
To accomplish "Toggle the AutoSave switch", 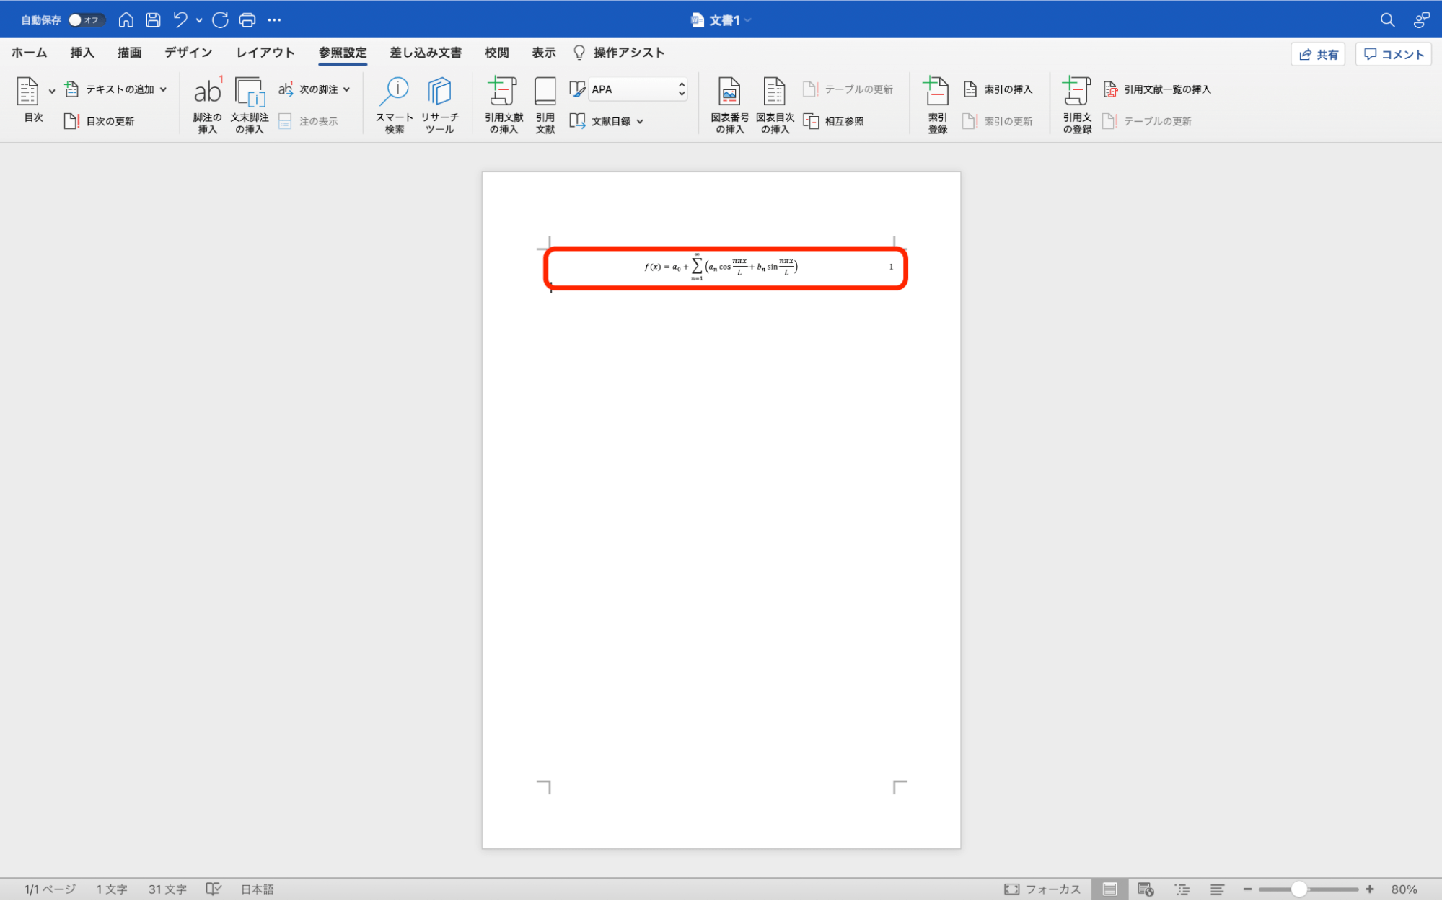I will tap(86, 20).
